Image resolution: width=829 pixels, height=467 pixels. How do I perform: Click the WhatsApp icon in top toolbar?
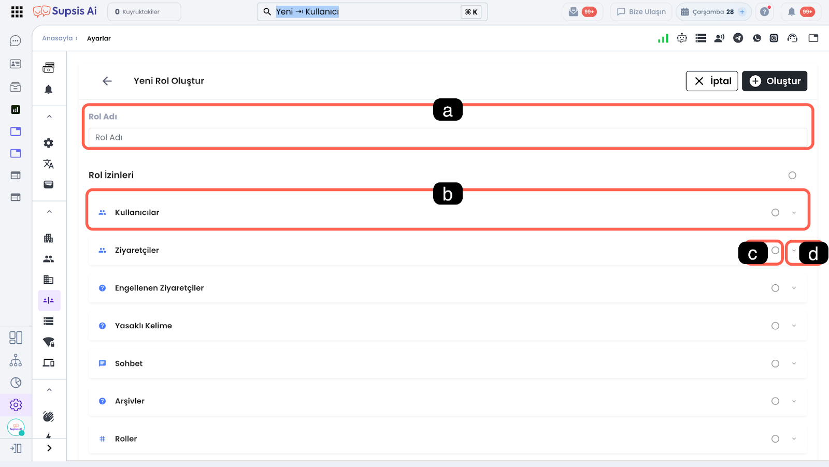(x=757, y=38)
